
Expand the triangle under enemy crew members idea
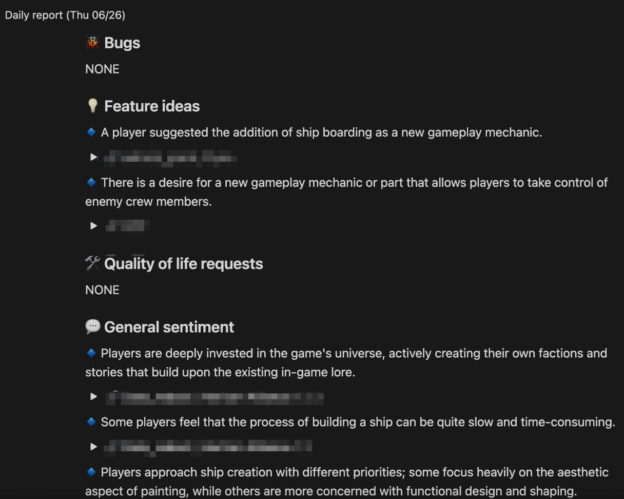[x=93, y=225]
